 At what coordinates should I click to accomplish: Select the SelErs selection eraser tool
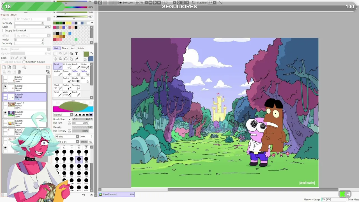point(85,73)
